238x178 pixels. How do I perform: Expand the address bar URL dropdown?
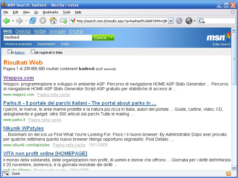(x=171, y=21)
